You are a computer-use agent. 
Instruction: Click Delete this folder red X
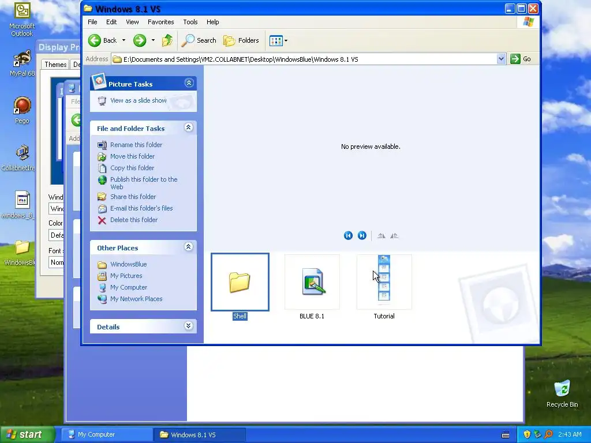102,220
